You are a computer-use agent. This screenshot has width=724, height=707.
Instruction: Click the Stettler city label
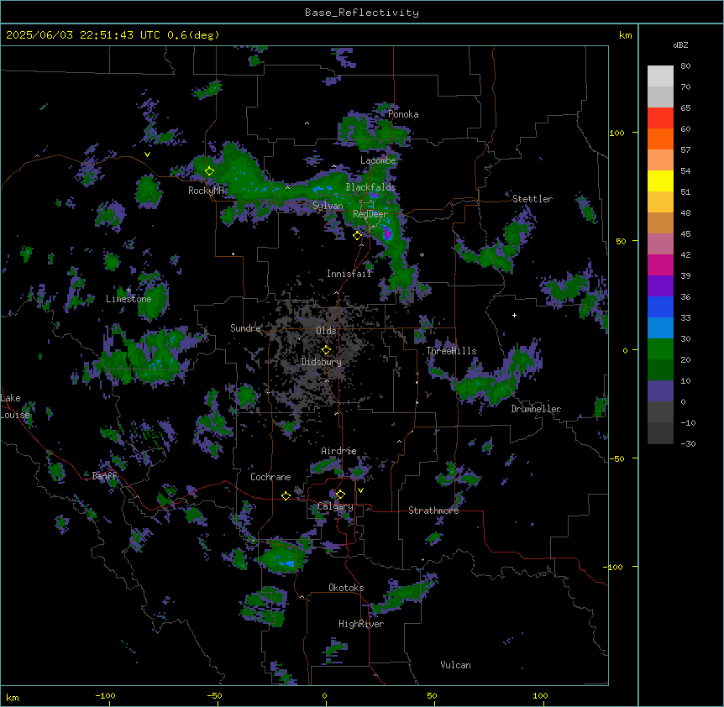click(x=533, y=199)
